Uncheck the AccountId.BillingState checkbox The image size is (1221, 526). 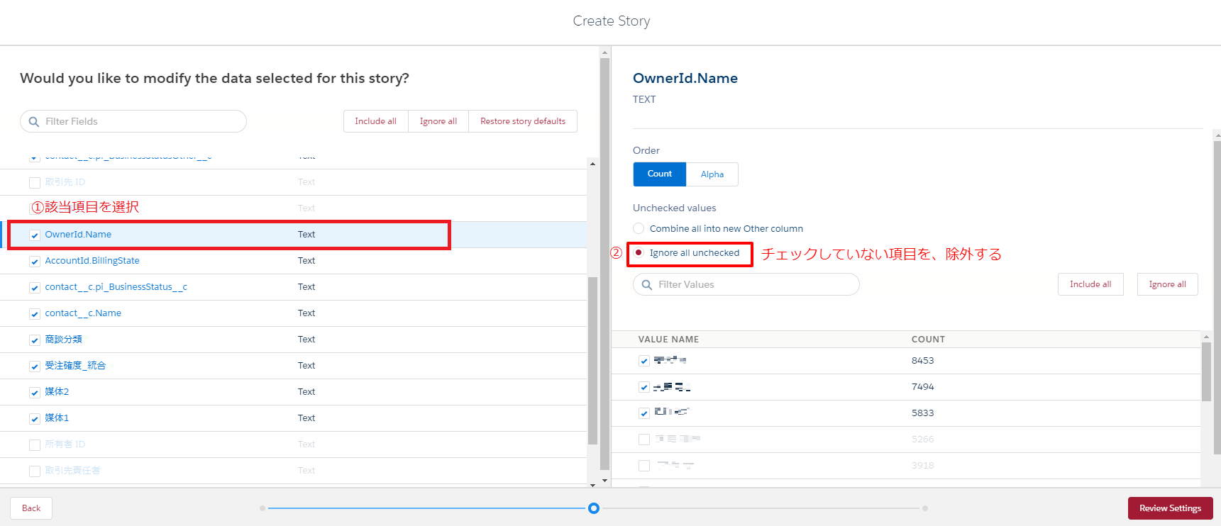35,262
